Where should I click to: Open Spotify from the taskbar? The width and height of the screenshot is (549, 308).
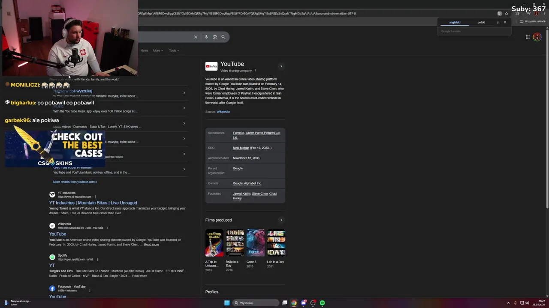(x=322, y=303)
